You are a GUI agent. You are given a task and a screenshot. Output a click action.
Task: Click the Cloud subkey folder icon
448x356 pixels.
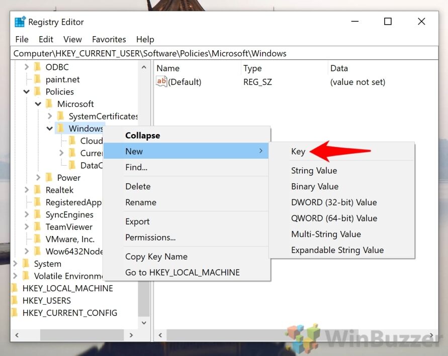[x=72, y=141]
